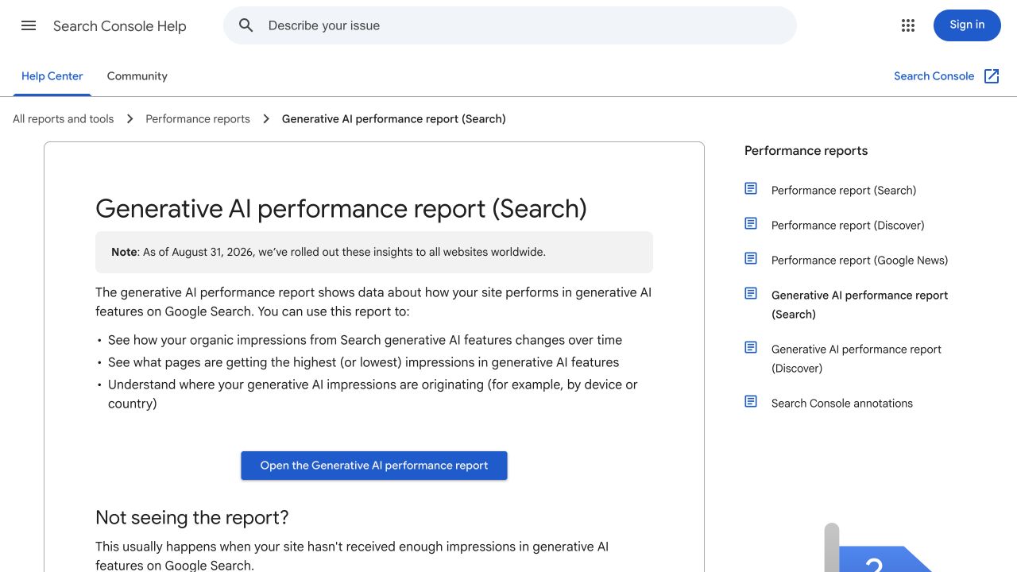
Task: Switch to the Community tab
Action: click(137, 76)
